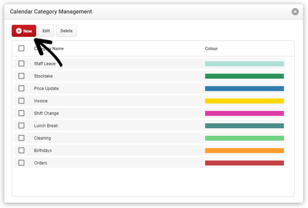Image resolution: width=308 pixels, height=208 pixels.
Task: Enable the Shift Change checkbox
Action: [x=22, y=113]
